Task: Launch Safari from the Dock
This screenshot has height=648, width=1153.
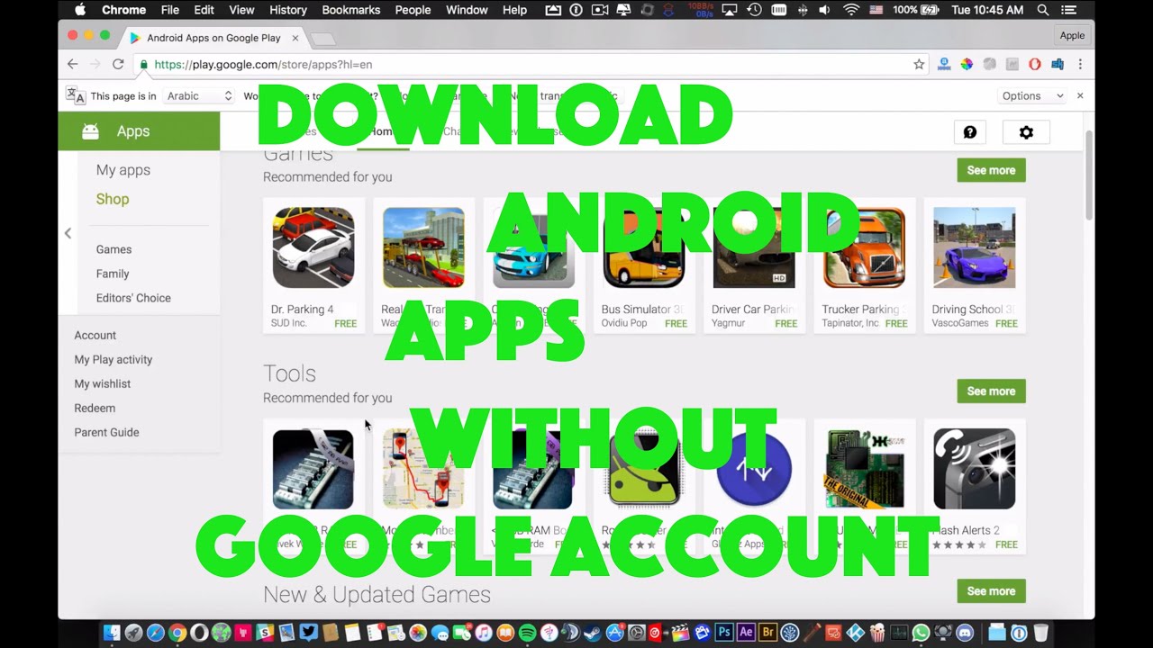Action: tap(155, 633)
